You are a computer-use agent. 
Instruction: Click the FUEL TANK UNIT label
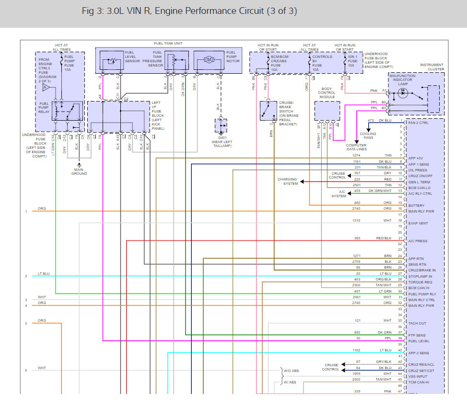pos(168,44)
